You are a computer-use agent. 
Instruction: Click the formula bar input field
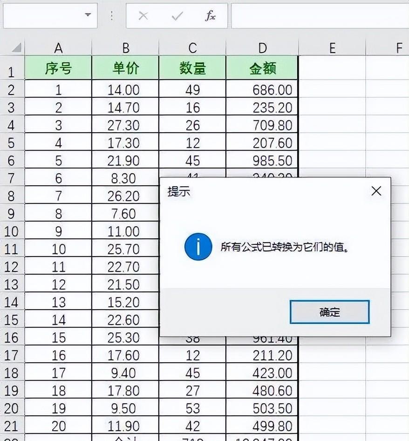[x=320, y=15]
